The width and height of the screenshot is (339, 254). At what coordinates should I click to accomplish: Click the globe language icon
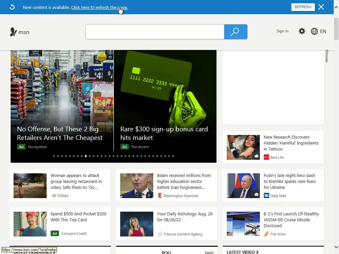click(314, 31)
